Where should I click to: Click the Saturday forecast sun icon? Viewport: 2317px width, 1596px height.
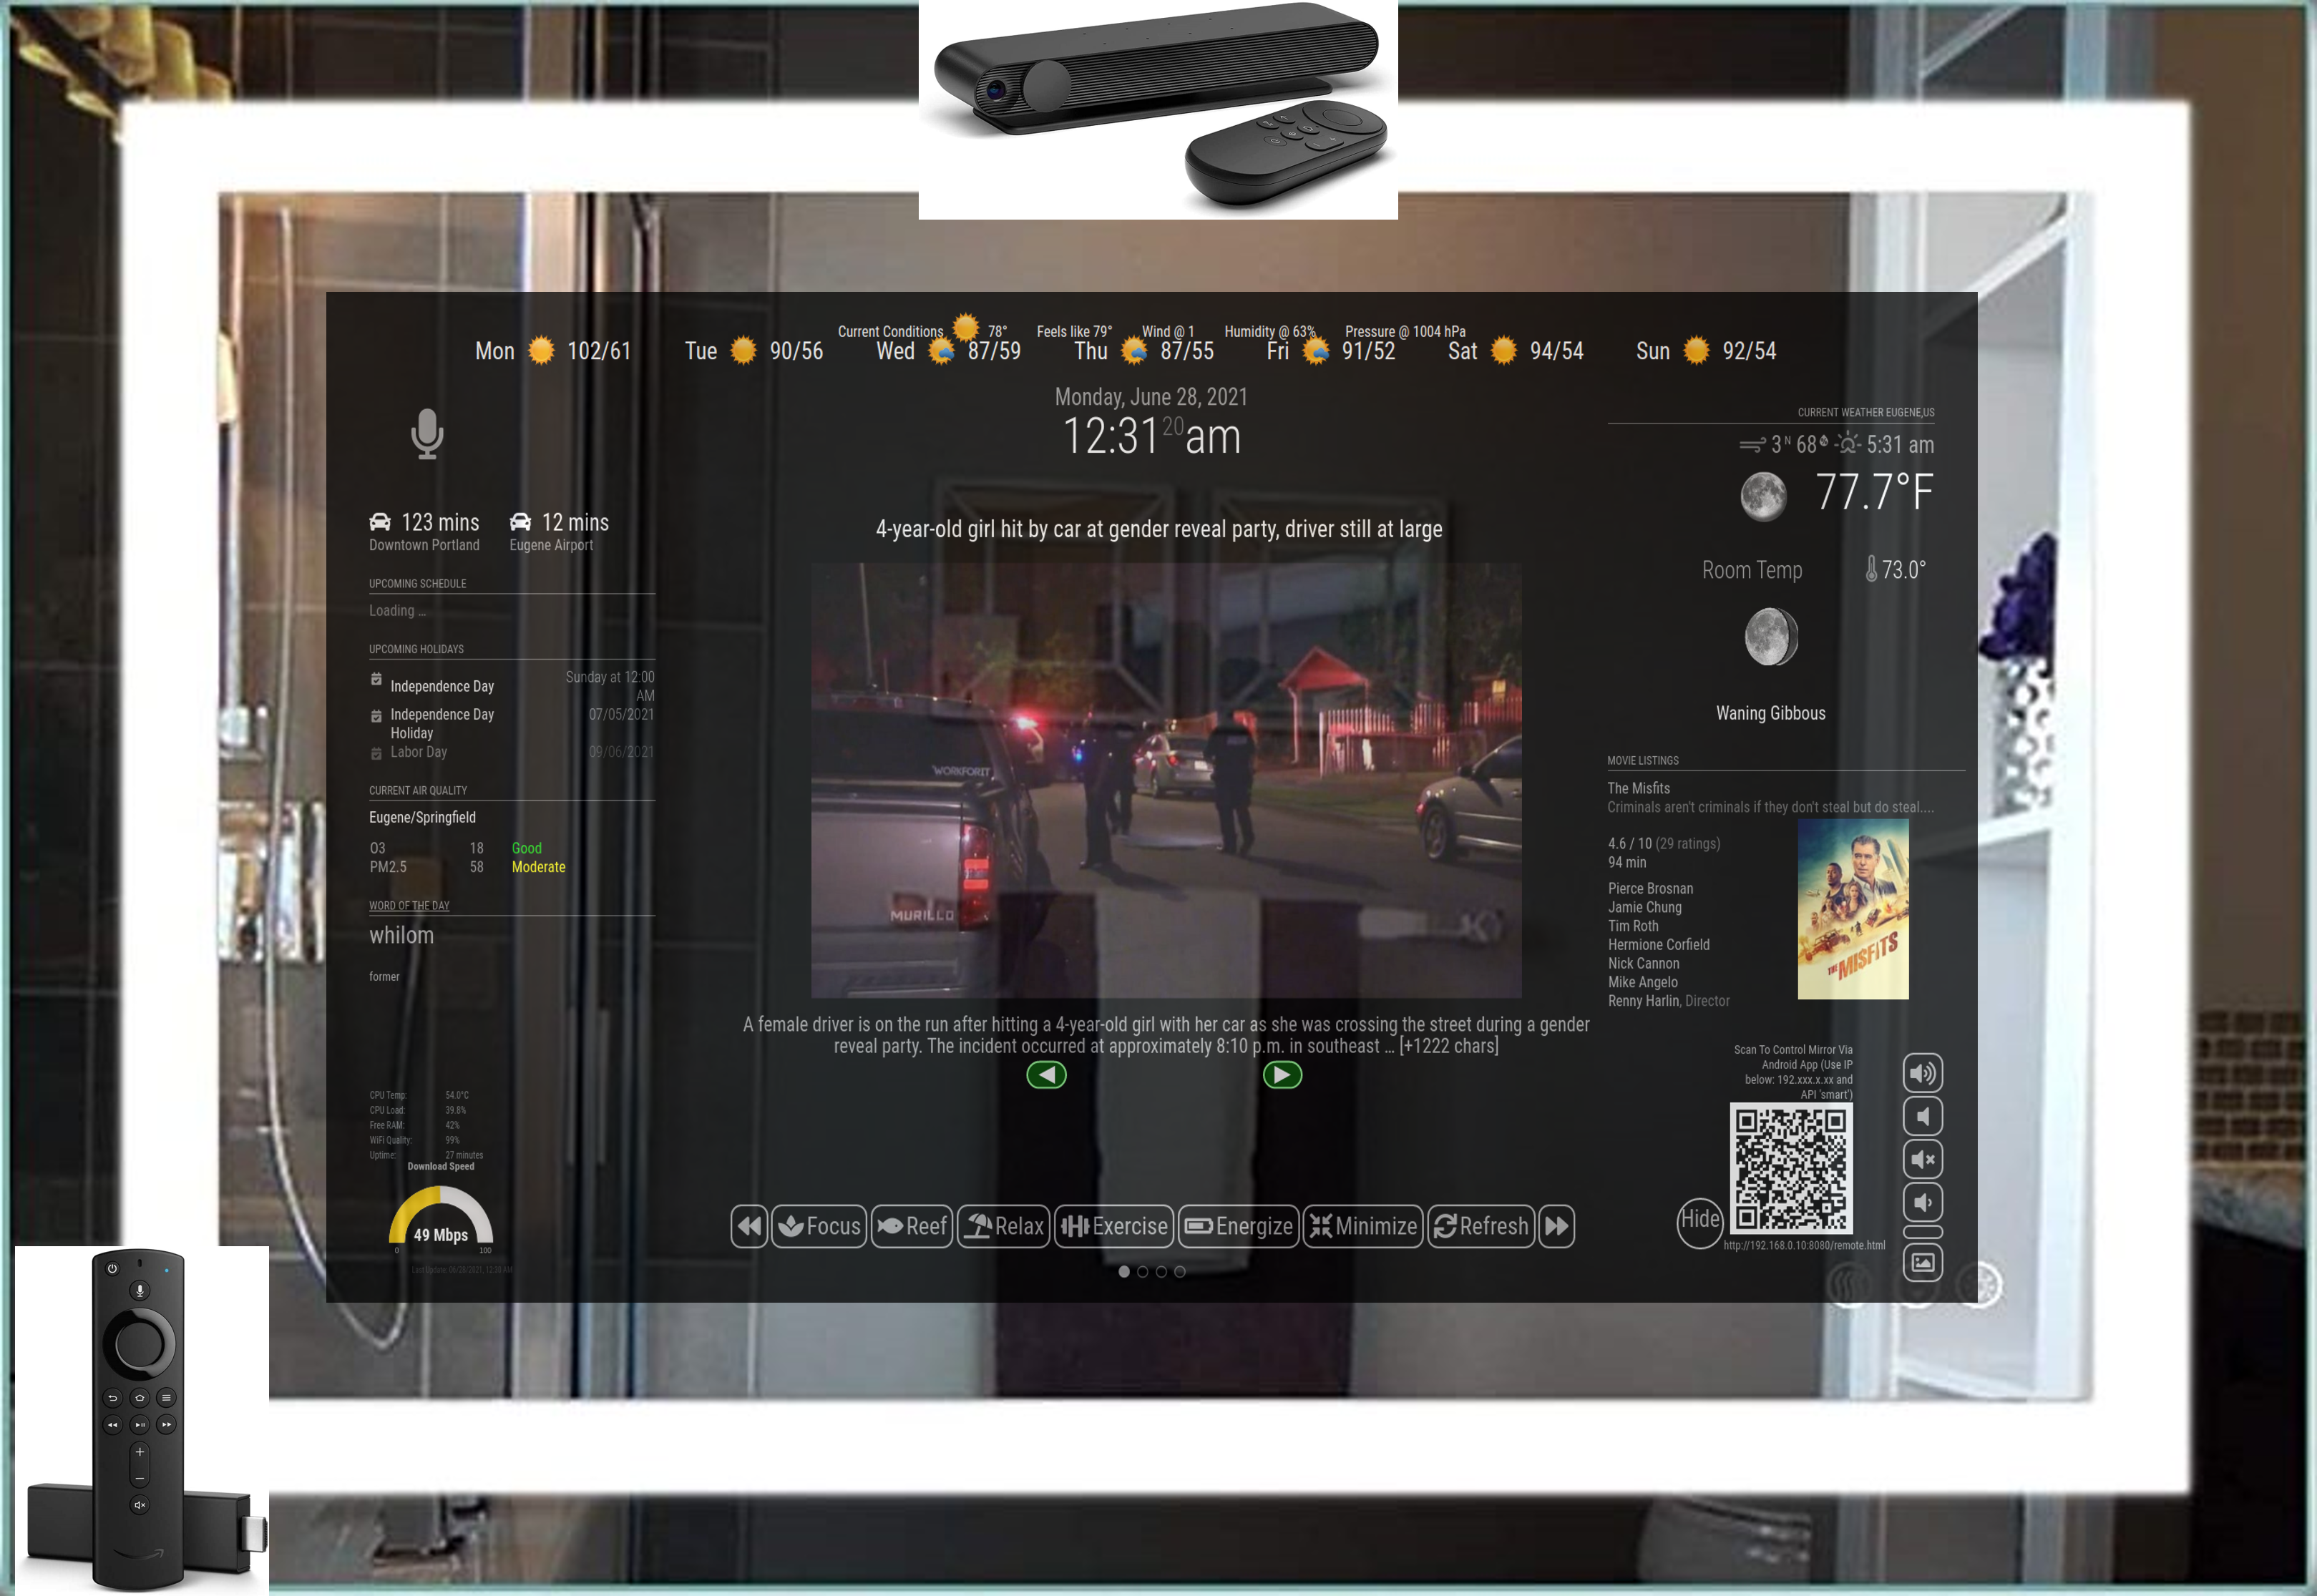pyautogui.click(x=1503, y=350)
